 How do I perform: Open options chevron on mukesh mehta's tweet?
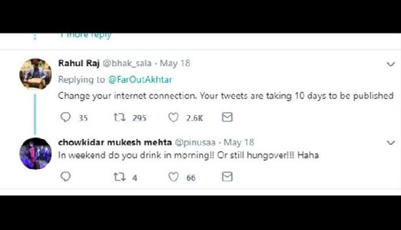(391, 143)
